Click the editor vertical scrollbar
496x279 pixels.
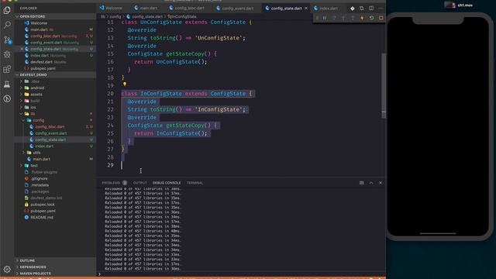point(384,85)
